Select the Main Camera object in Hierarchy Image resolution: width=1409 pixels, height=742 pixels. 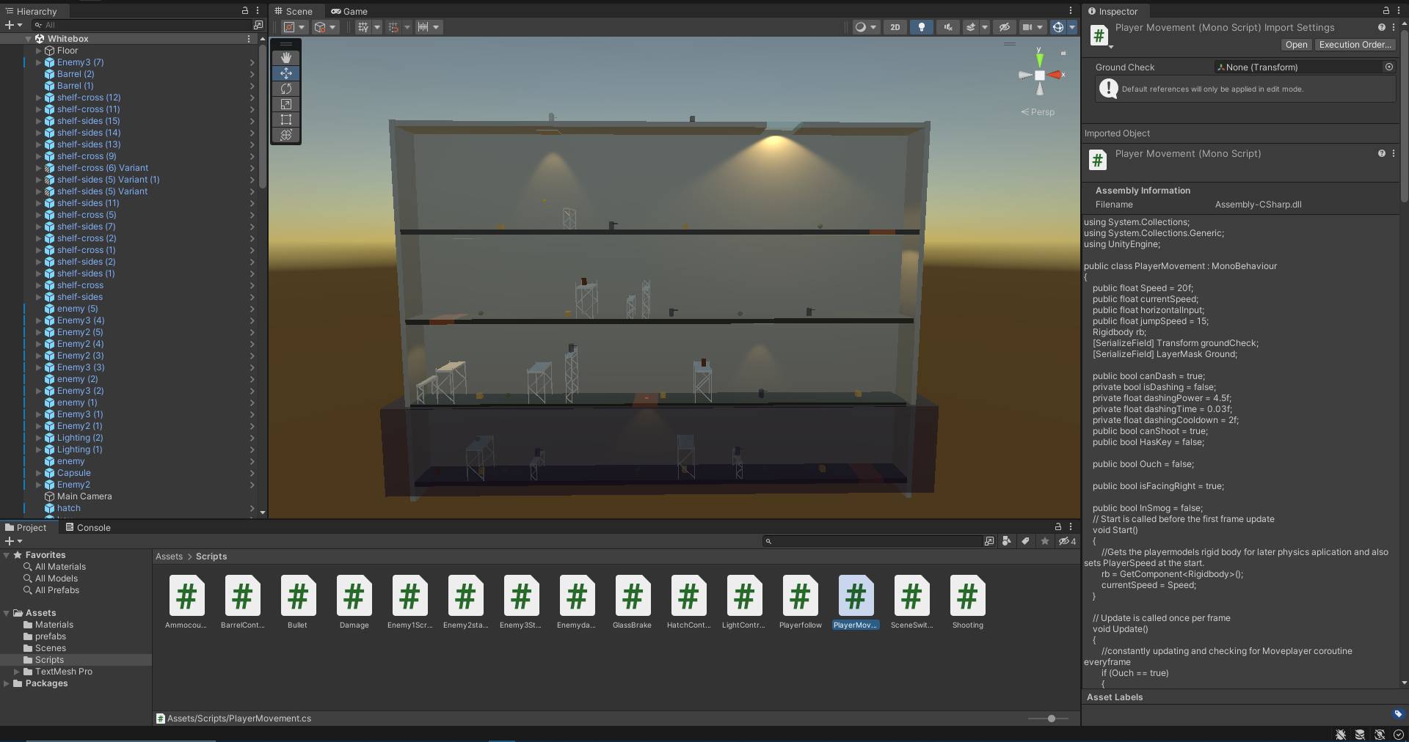pyautogui.click(x=84, y=496)
